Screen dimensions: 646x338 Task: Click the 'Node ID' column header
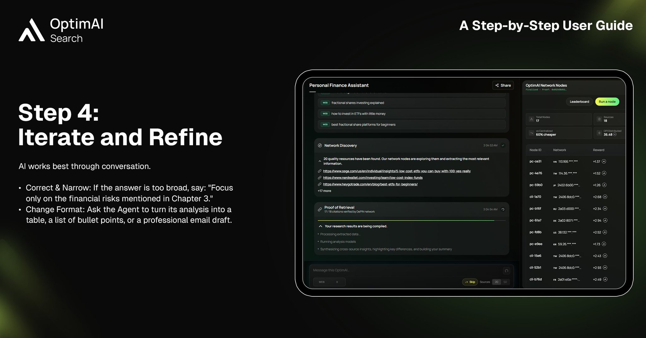click(535, 150)
